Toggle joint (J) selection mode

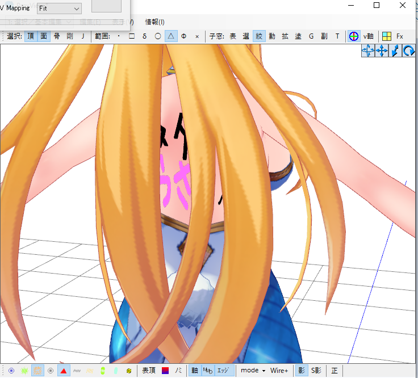pyautogui.click(x=83, y=36)
